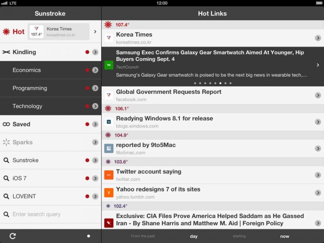The height and width of the screenshot is (243, 324).
Task: Click the 9to5Mac favicon icon
Action: click(x=109, y=148)
